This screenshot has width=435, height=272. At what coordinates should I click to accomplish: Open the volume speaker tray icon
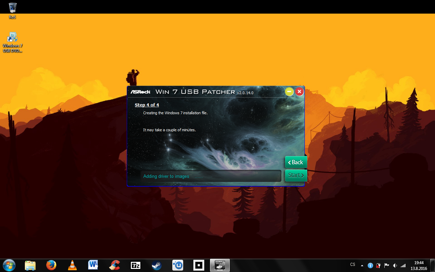click(395, 266)
